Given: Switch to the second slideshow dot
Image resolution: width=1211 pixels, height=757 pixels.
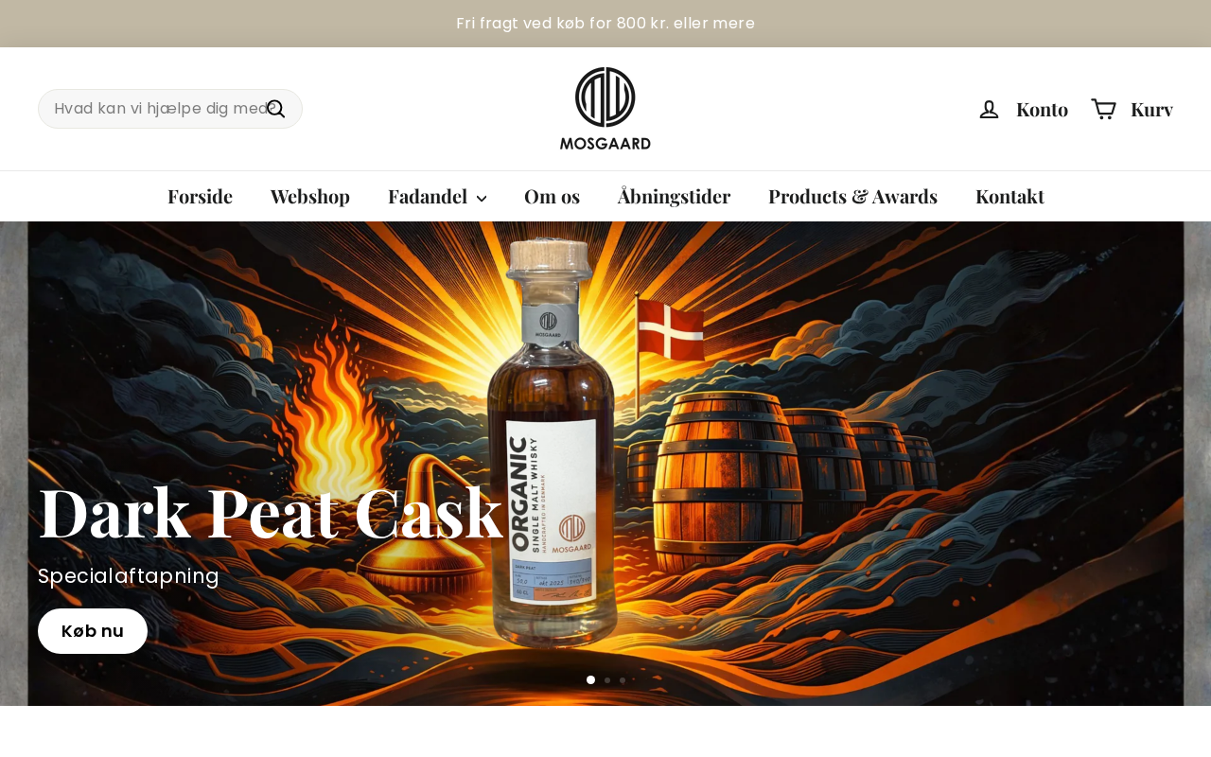Looking at the screenshot, I should point(607,679).
